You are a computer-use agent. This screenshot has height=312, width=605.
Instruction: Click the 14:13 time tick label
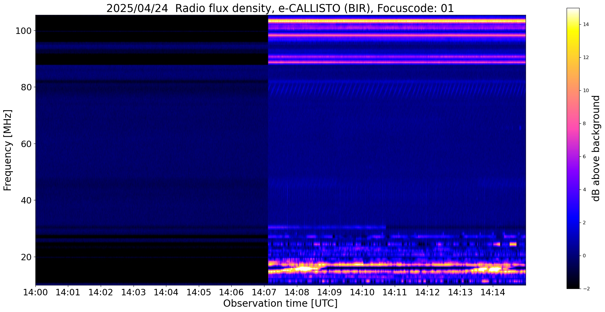[460, 292]
